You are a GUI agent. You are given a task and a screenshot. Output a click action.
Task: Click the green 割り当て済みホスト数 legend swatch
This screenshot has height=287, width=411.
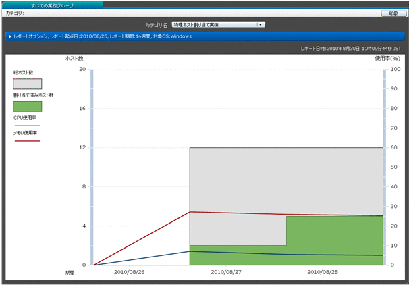(28, 106)
